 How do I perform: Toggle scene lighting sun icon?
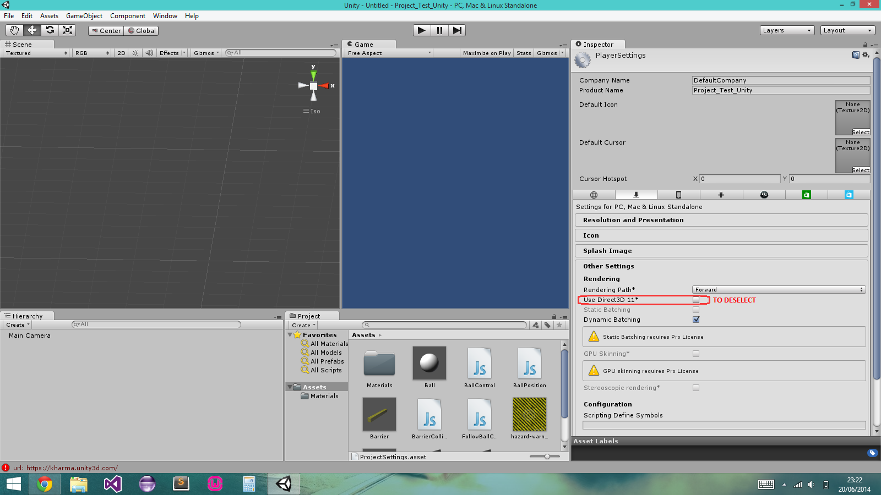135,53
